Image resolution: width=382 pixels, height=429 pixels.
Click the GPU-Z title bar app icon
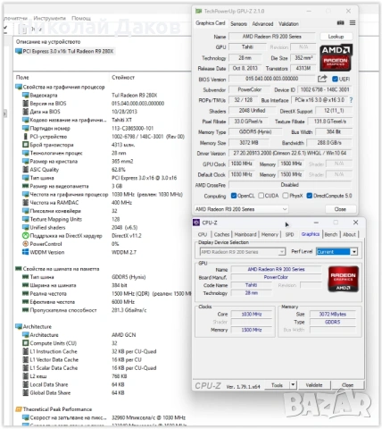[x=198, y=11]
